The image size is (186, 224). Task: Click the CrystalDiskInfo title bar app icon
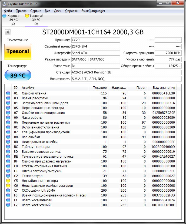click(4, 4)
